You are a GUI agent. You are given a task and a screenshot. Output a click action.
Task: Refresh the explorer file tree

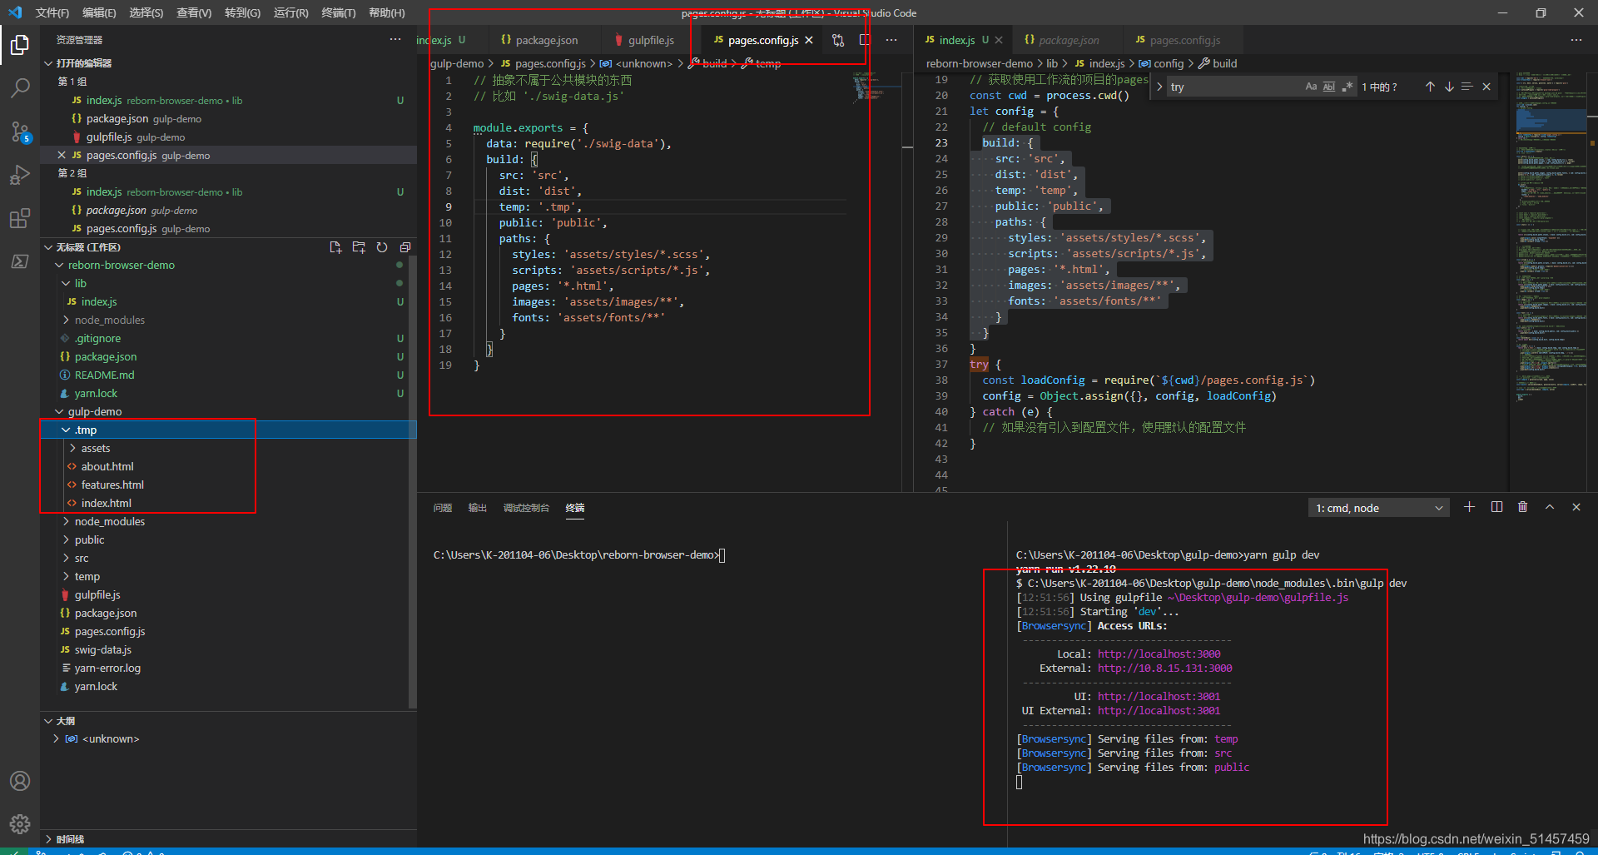382,247
